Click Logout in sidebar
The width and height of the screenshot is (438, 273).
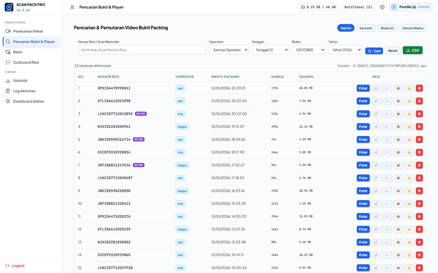(x=15, y=266)
